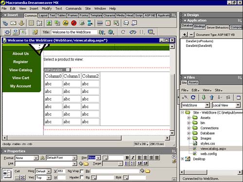Click the plus button in Bindings panel
Screen dimensions: 243x182
[185, 34]
